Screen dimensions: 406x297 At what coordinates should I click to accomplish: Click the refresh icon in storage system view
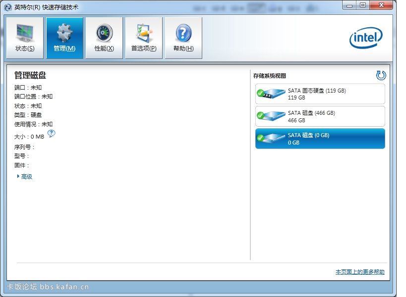tap(381, 75)
